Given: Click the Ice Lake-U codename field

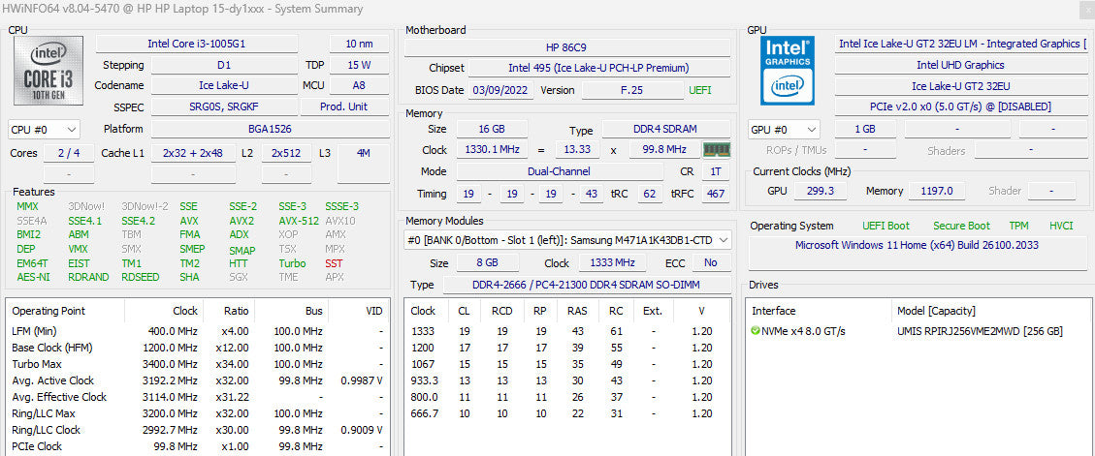Looking at the screenshot, I should point(223,85).
